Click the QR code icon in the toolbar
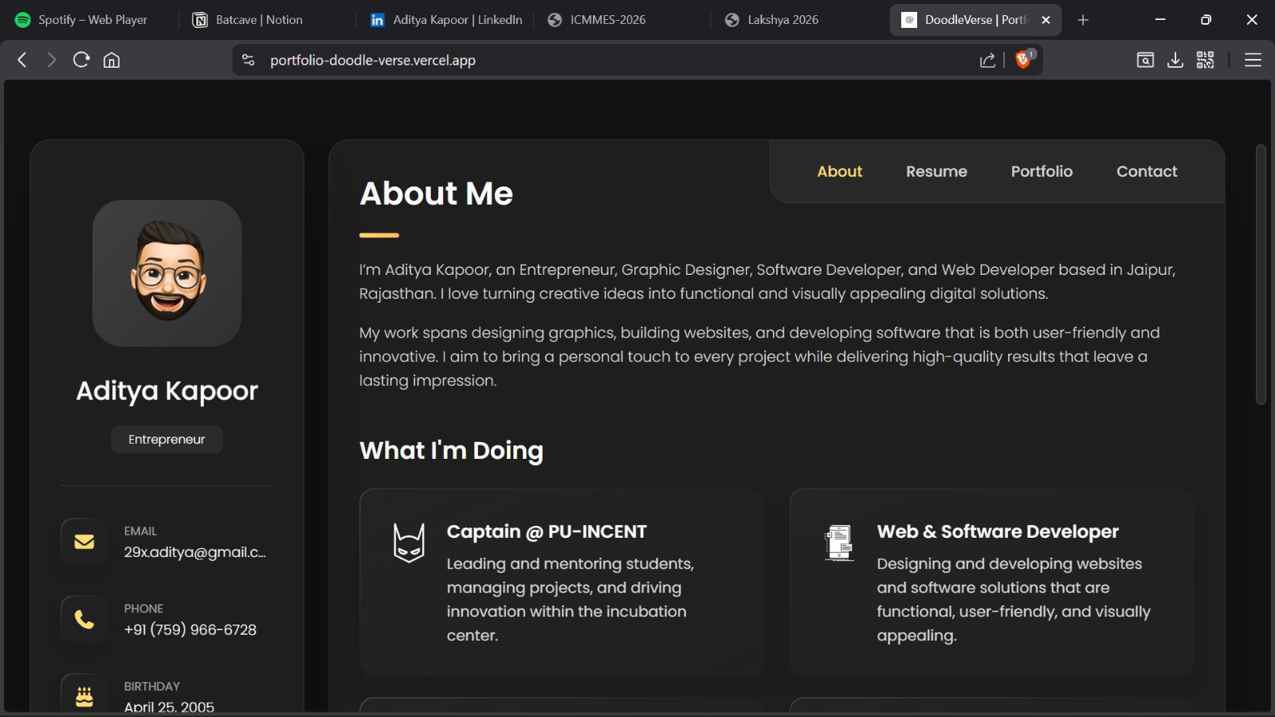Image resolution: width=1275 pixels, height=717 pixels. coord(1206,59)
